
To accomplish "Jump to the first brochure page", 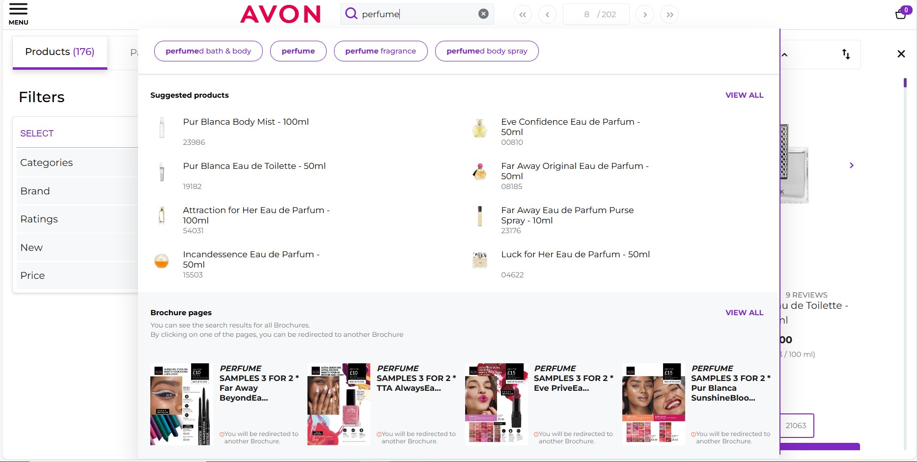I will coord(522,14).
